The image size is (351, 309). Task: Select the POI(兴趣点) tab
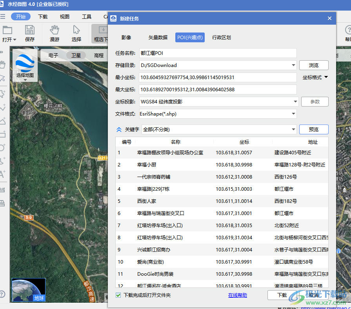coord(190,37)
